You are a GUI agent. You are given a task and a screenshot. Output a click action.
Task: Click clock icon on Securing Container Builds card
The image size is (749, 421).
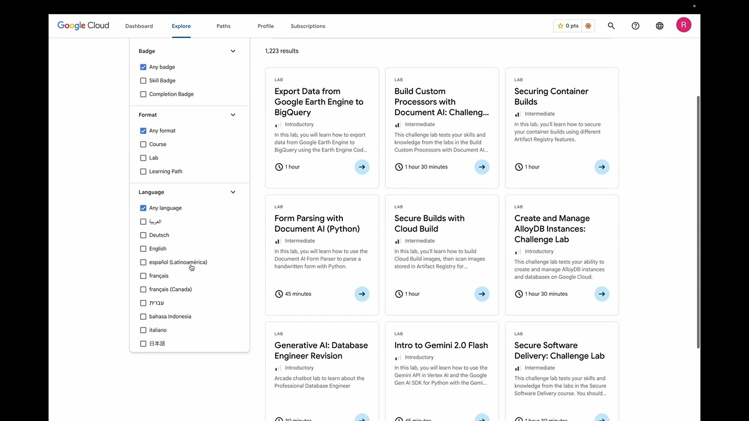point(518,167)
